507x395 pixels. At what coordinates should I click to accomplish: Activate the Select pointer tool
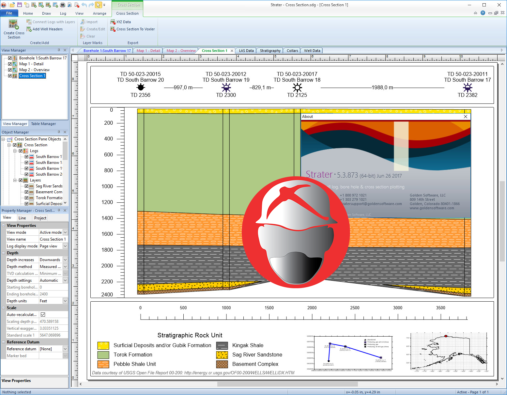pyautogui.click(x=98, y=5)
